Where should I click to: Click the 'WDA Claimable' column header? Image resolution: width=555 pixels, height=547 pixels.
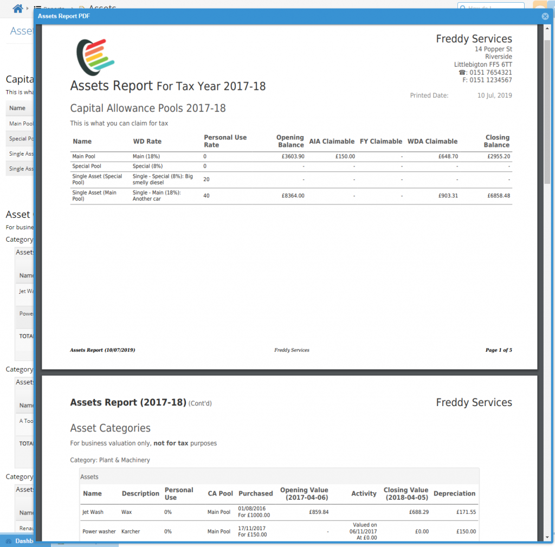point(433,141)
